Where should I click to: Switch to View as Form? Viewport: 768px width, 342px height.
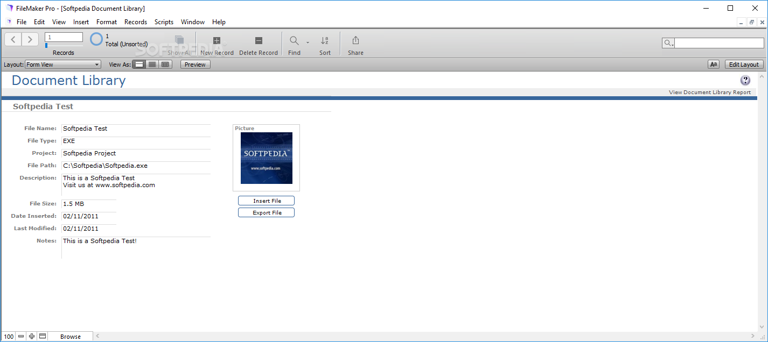click(x=139, y=65)
